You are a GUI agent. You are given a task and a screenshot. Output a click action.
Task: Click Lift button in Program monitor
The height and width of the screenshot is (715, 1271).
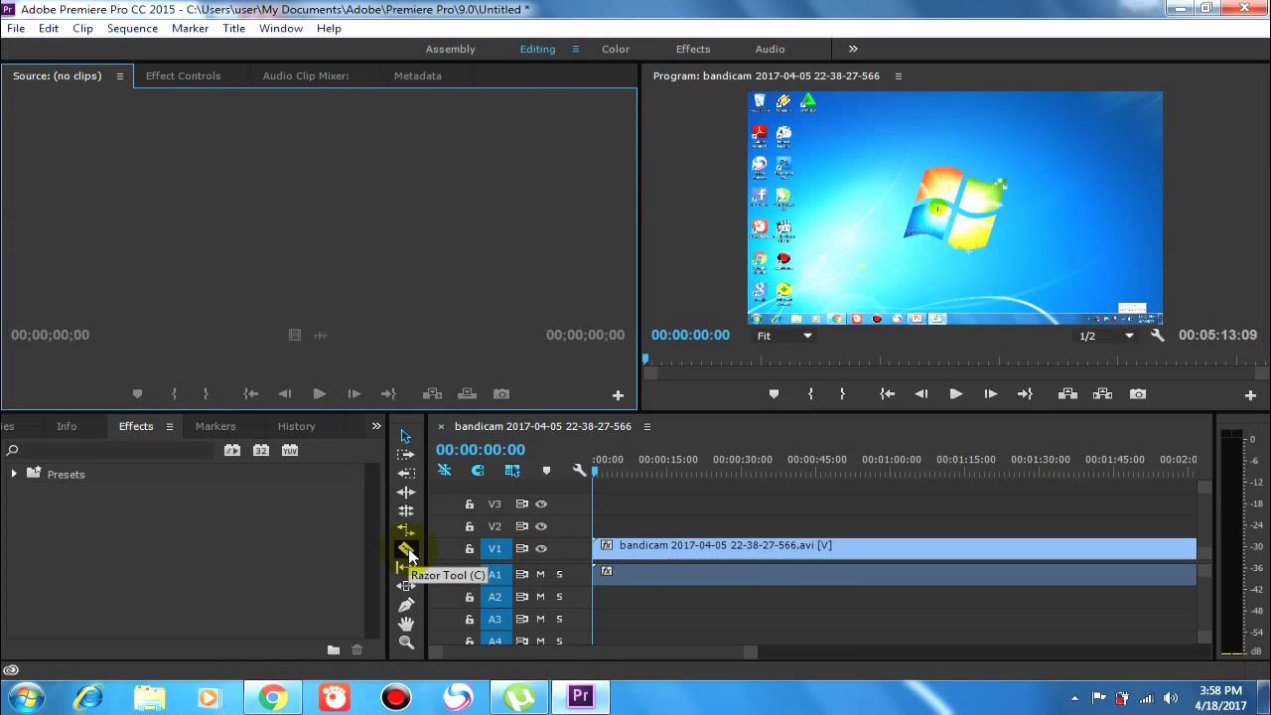pos(1067,394)
